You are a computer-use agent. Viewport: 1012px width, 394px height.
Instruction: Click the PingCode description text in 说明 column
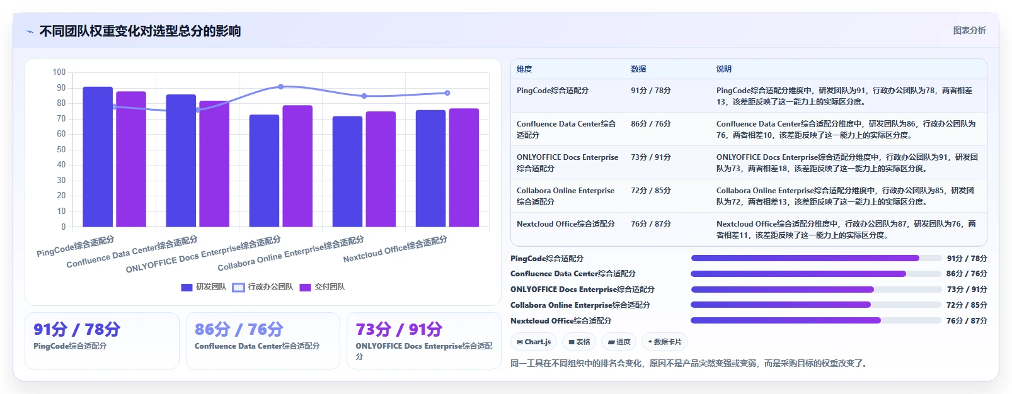844,96
